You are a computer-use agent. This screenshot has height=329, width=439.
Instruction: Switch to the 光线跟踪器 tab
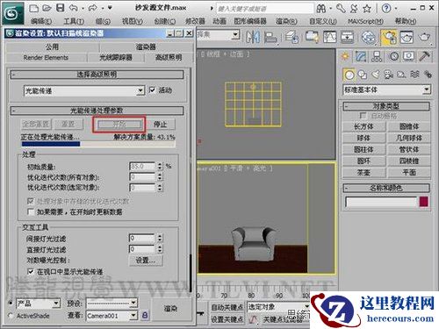click(116, 57)
